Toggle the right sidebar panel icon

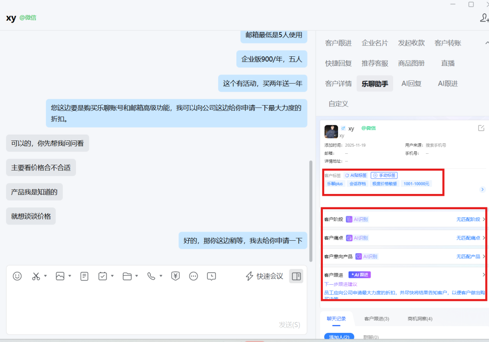click(x=296, y=276)
